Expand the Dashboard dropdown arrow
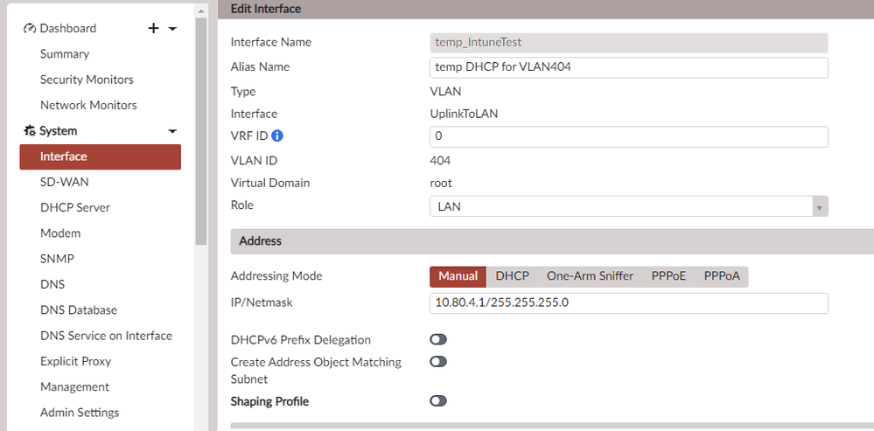This screenshot has width=874, height=431. [172, 29]
